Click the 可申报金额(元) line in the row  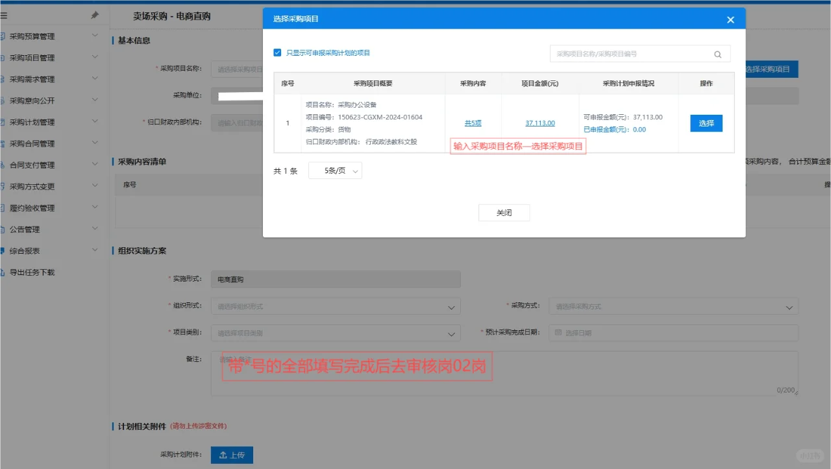[x=623, y=117]
